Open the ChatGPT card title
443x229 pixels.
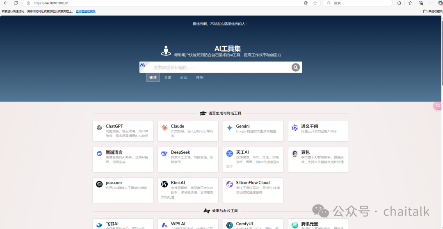114,126
